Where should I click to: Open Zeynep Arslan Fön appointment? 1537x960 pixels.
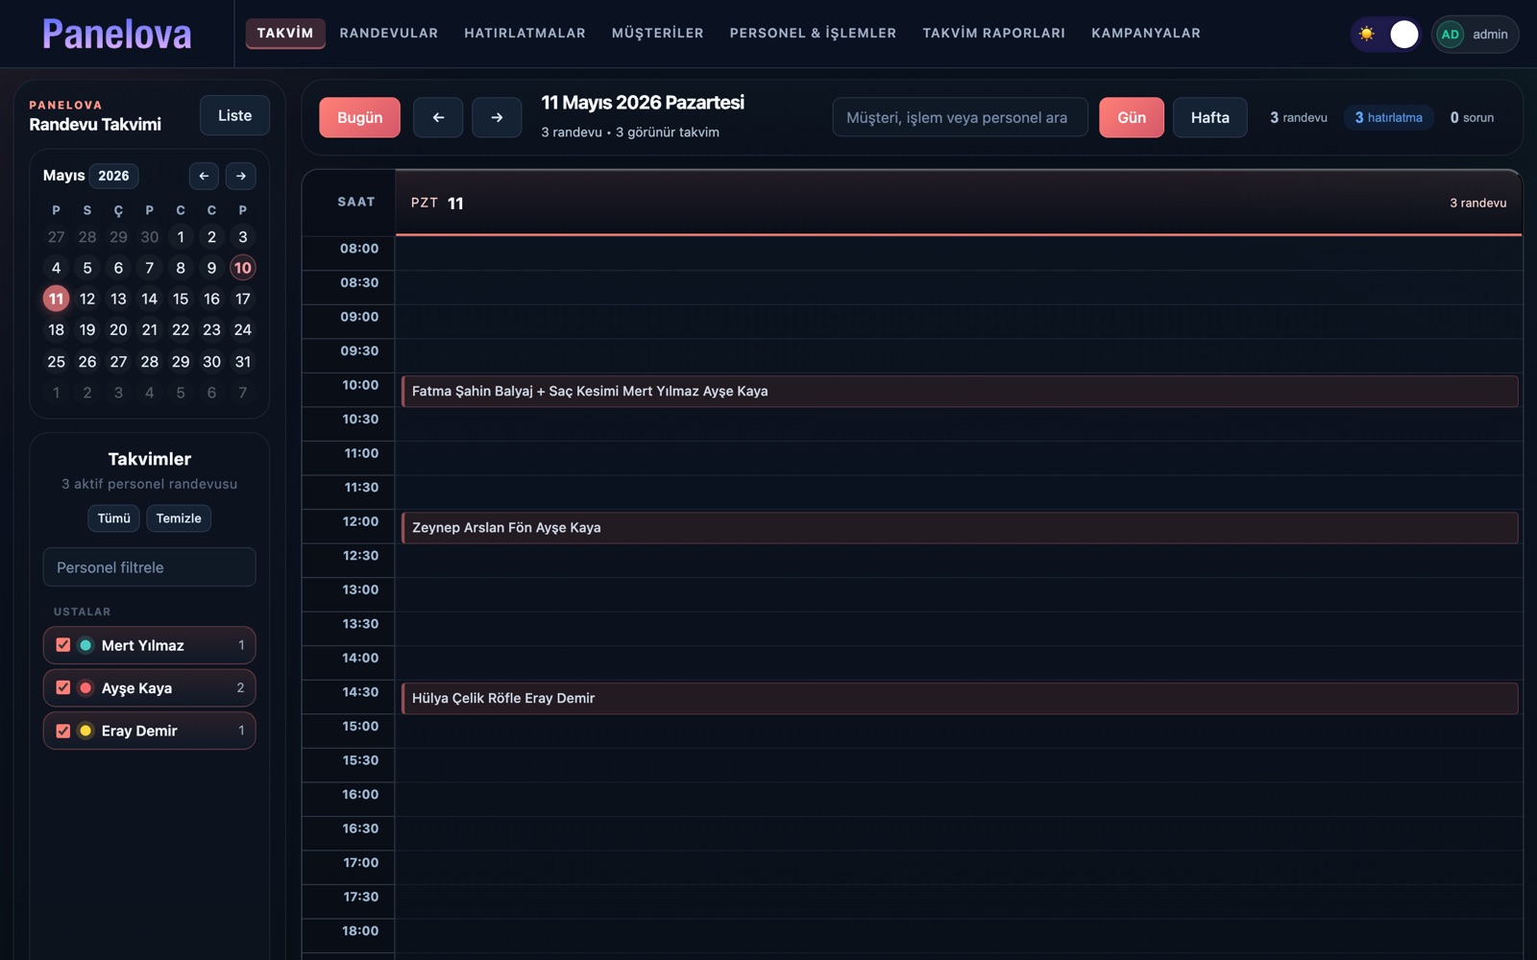click(x=960, y=527)
